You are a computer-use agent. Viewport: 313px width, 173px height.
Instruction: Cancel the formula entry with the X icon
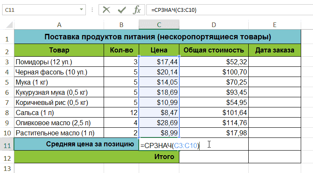[107, 10]
